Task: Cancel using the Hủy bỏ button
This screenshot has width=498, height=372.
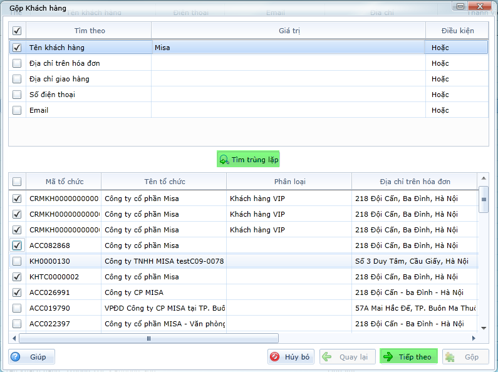Action: [x=291, y=357]
